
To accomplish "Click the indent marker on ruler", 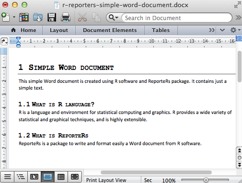I will click(18, 42).
